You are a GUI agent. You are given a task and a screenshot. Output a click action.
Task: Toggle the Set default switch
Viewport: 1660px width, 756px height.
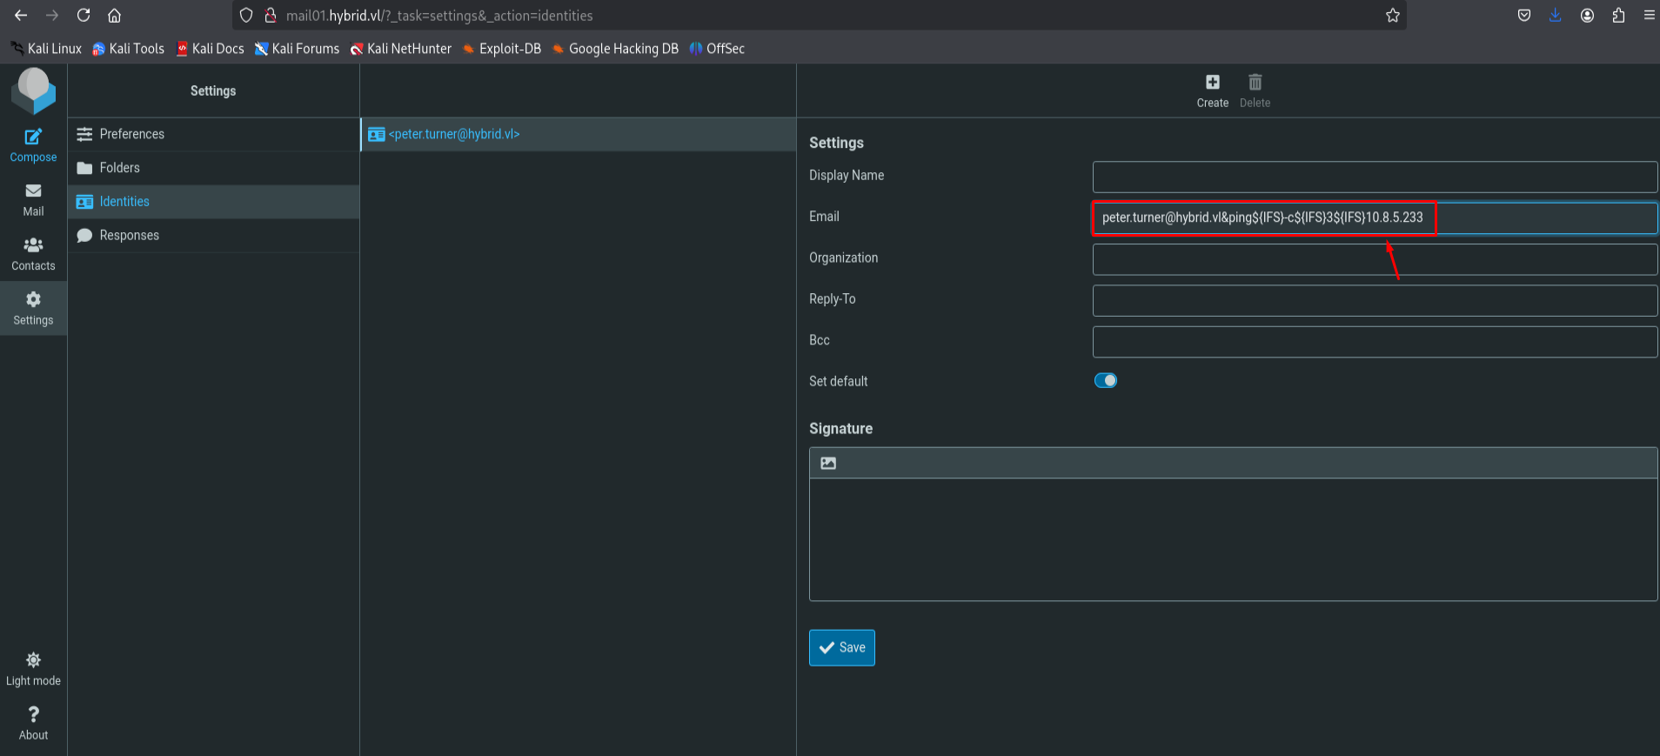point(1105,380)
